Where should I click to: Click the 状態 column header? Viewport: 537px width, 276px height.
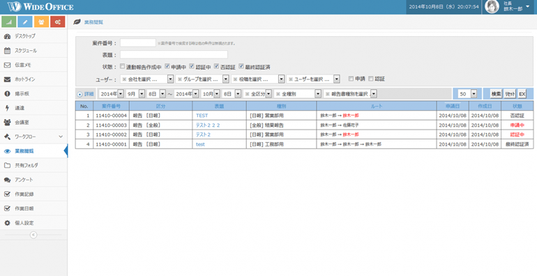(x=517, y=106)
